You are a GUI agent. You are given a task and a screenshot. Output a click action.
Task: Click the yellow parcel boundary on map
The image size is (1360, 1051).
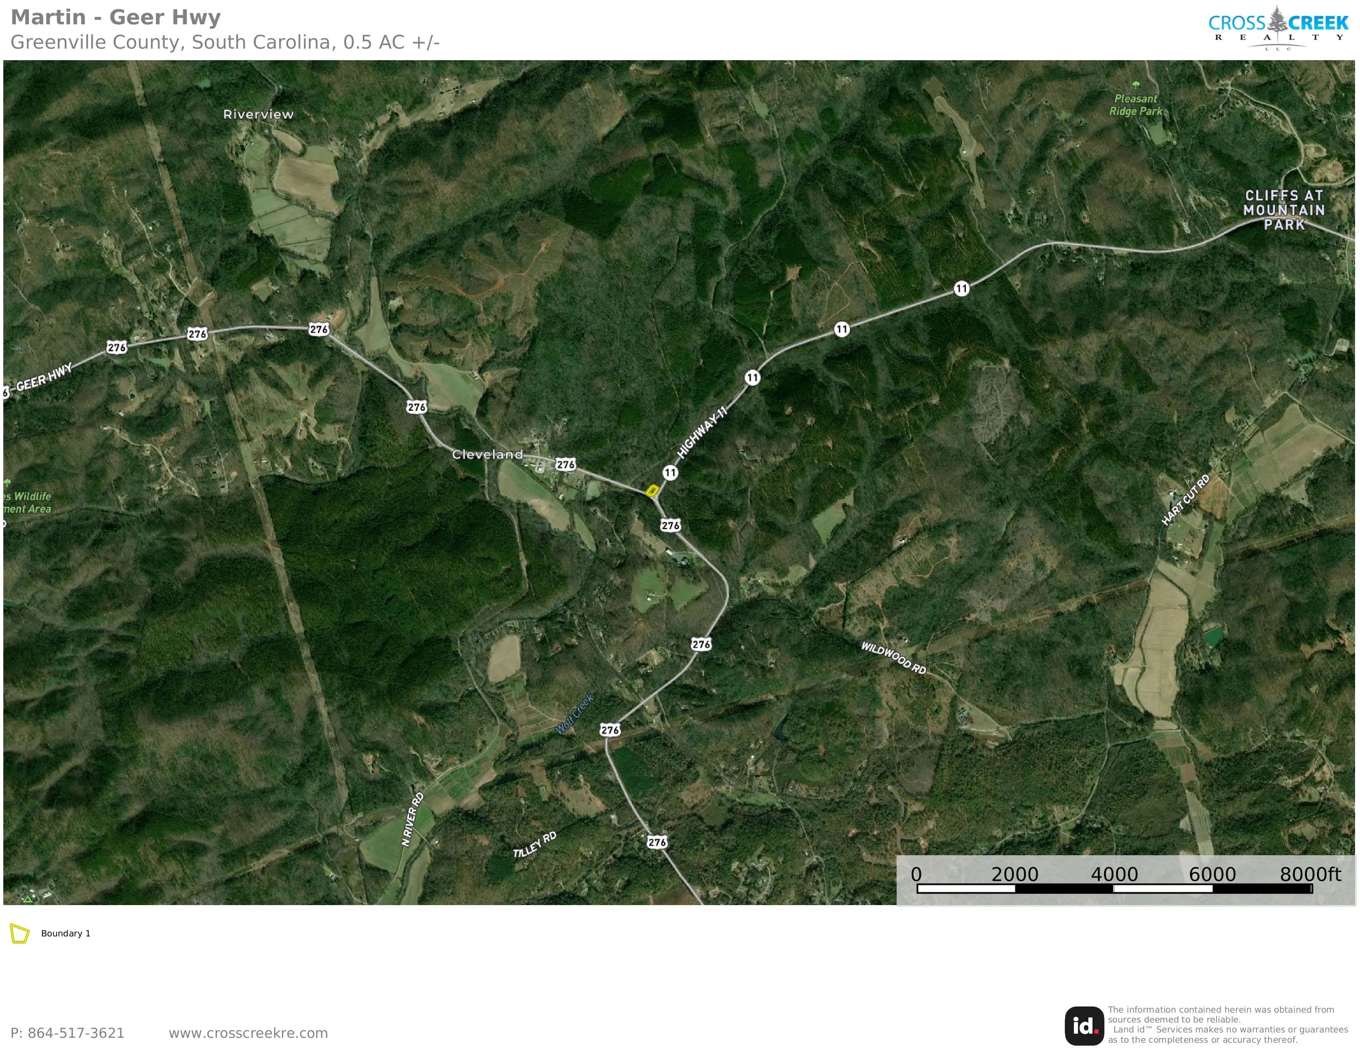[652, 490]
